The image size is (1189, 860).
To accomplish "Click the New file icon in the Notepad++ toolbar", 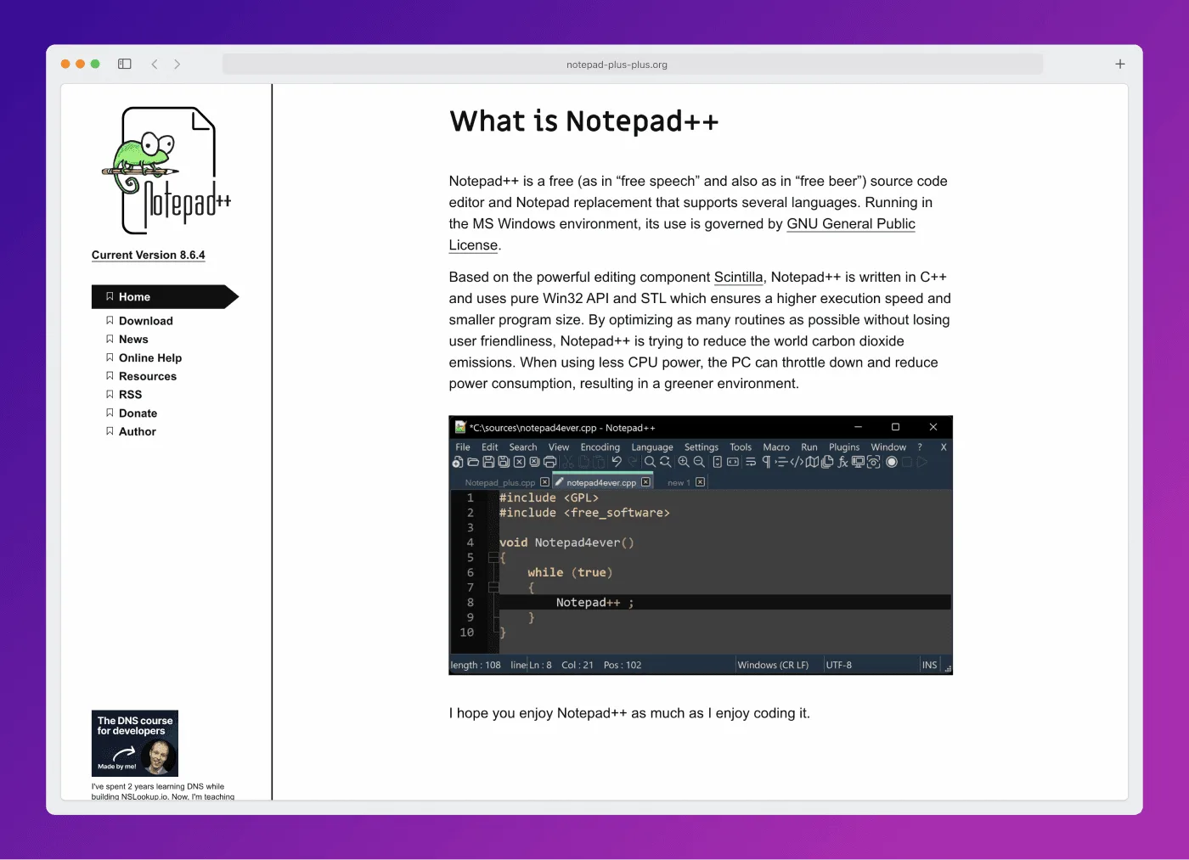I will (x=458, y=462).
